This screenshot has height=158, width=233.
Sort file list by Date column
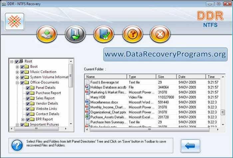click(x=191, y=77)
